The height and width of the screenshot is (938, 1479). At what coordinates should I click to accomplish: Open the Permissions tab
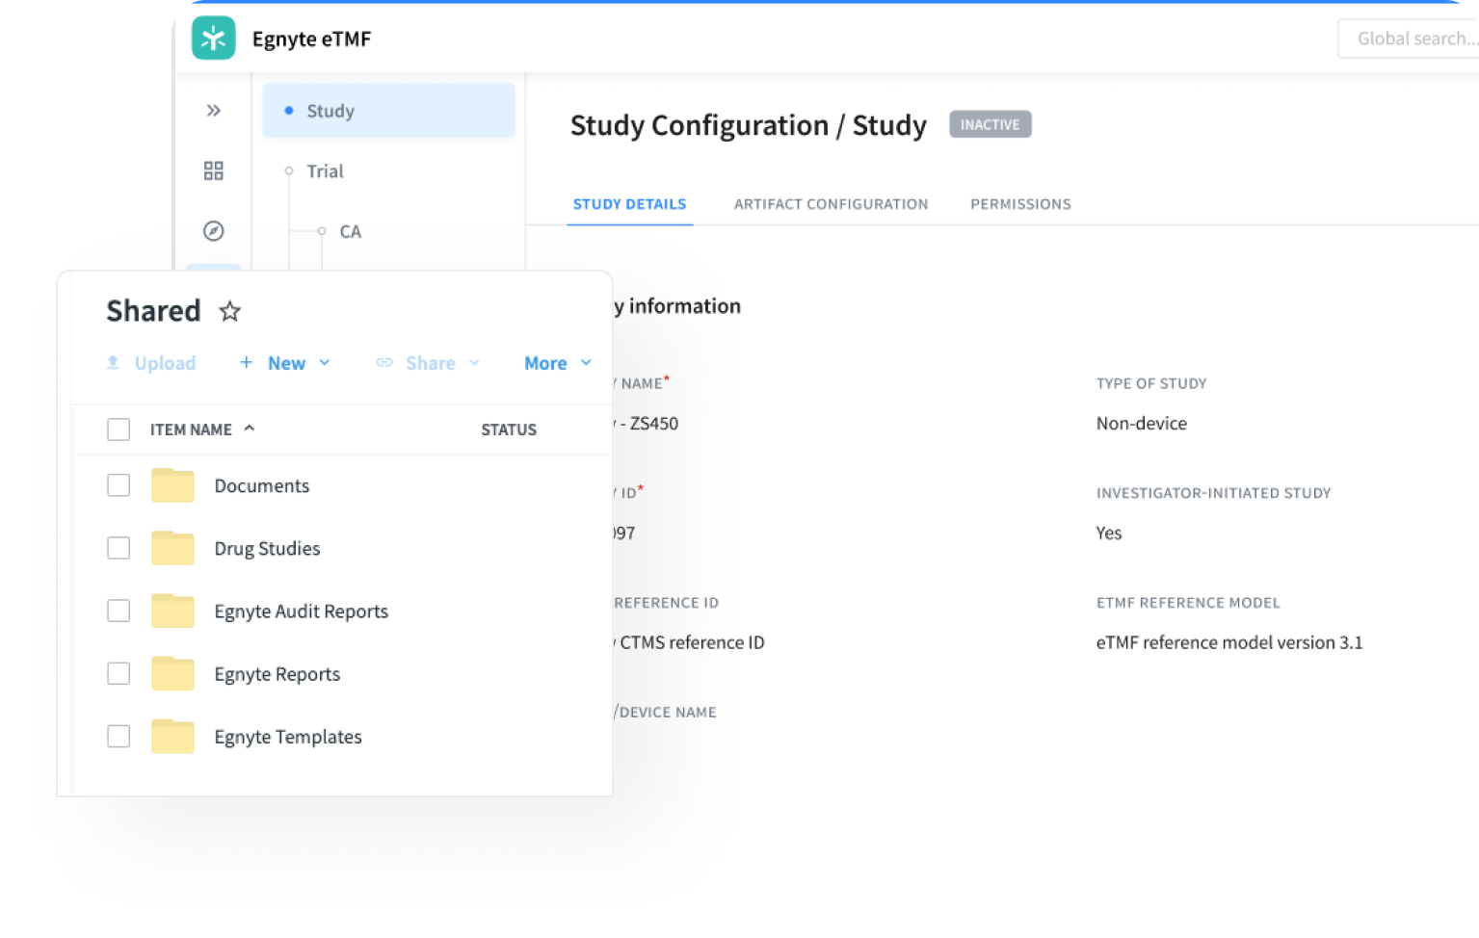(x=1020, y=204)
